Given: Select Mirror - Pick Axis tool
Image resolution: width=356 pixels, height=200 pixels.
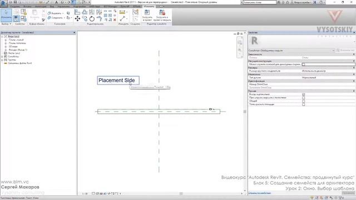Looking at the screenshot, I should pos(92,12).
